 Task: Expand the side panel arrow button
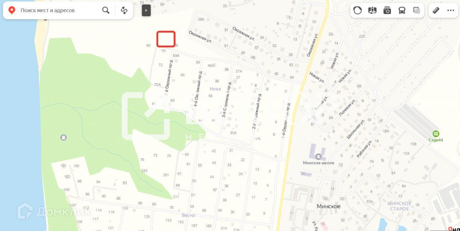click(146, 11)
